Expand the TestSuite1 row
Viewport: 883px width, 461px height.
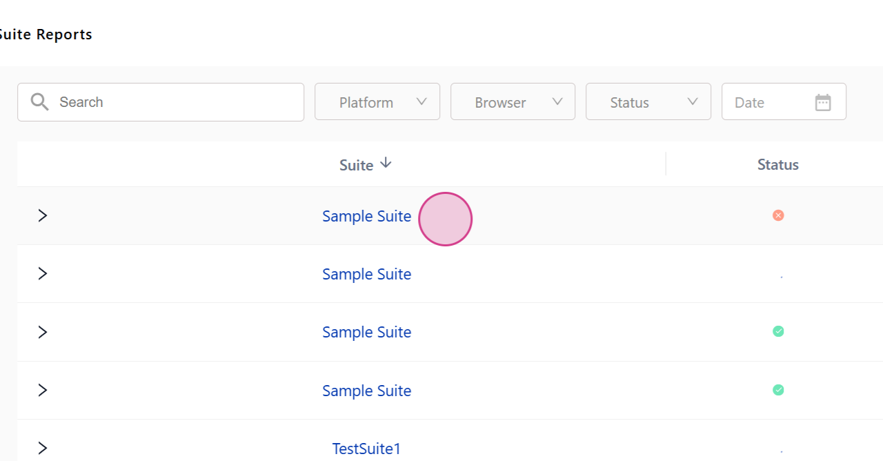tap(43, 449)
